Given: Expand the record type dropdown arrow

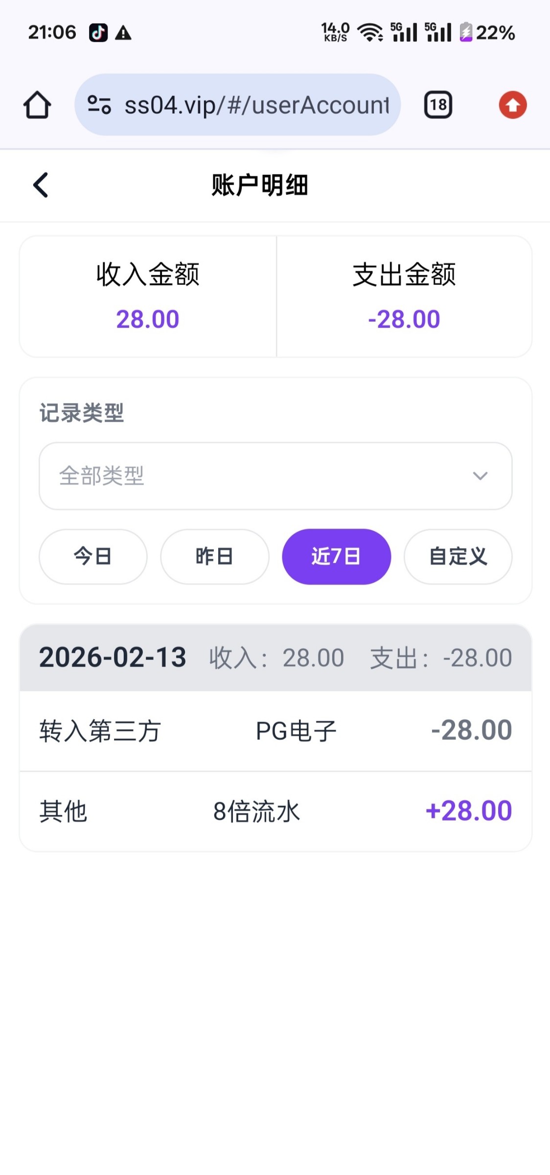Looking at the screenshot, I should coord(480,476).
